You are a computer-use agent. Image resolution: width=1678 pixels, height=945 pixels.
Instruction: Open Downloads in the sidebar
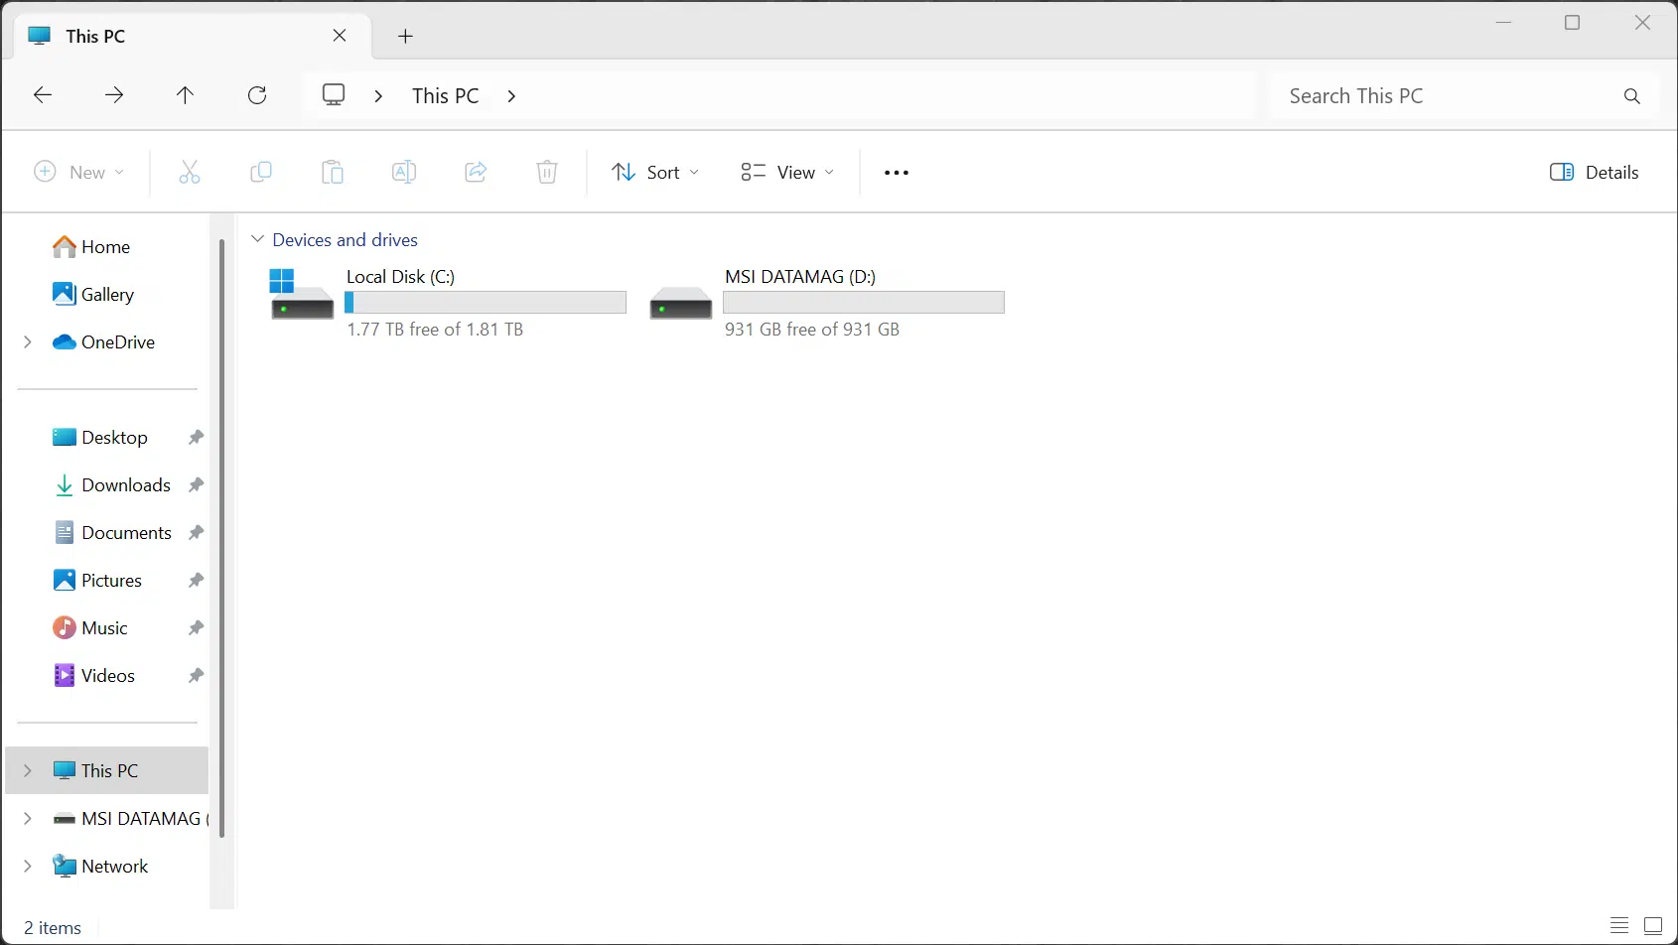[x=126, y=485]
